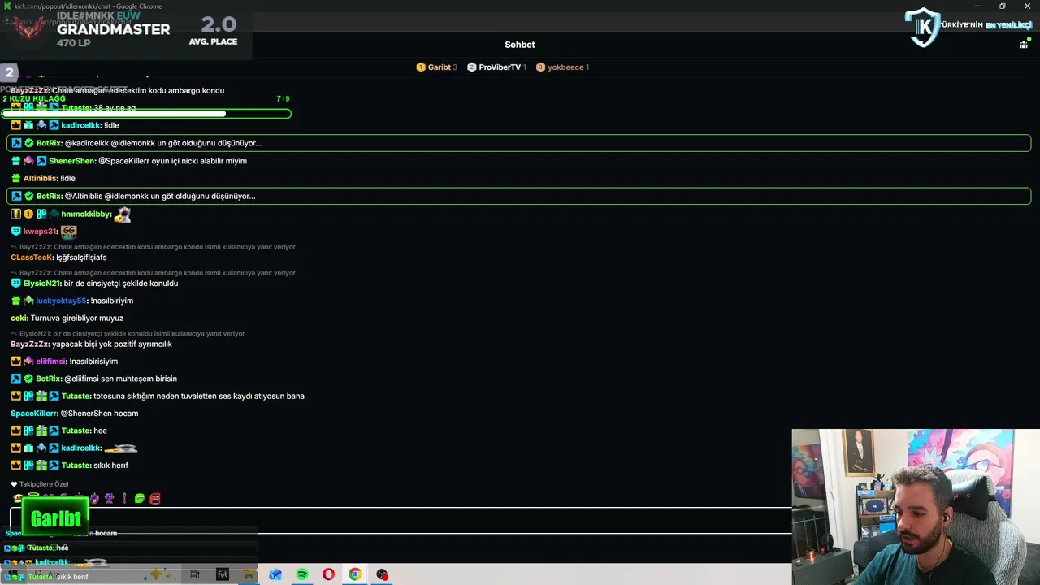This screenshot has width=1040, height=585.
Task: Open SpaceKillerr's user profile
Action: pos(34,414)
